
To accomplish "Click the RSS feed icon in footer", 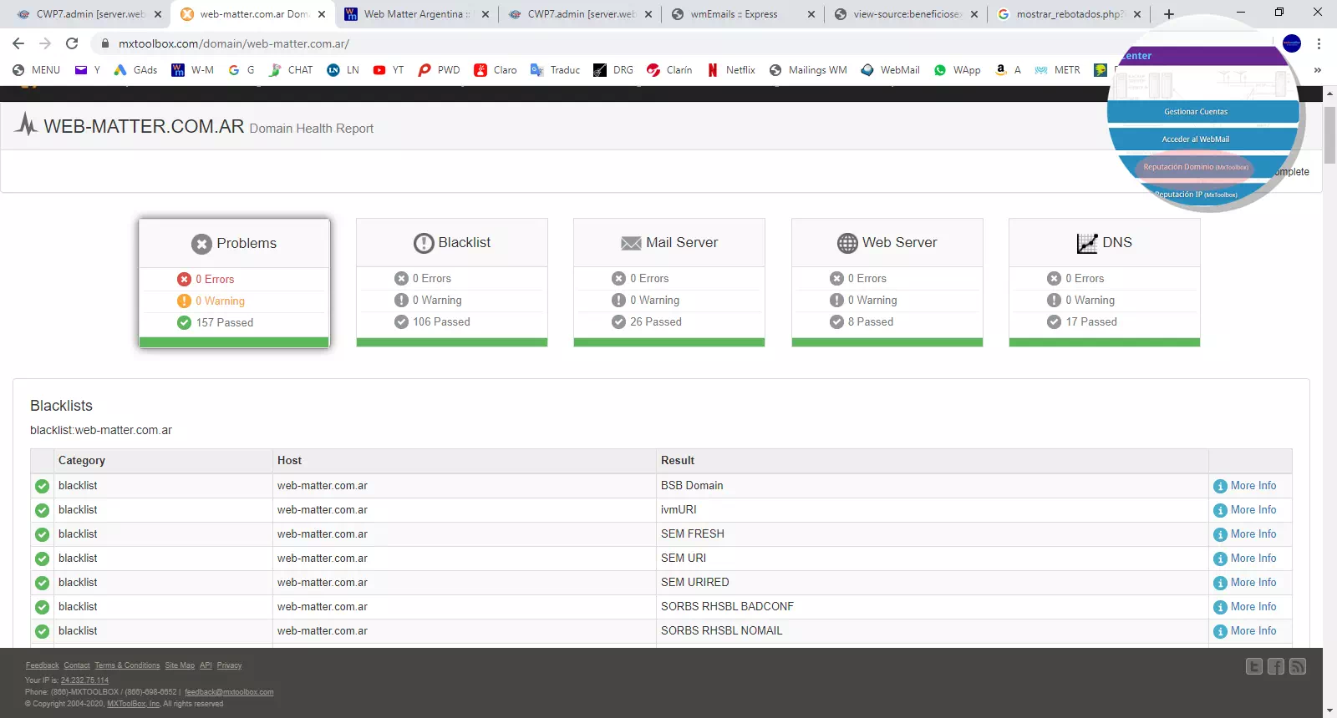I will pos(1297,666).
